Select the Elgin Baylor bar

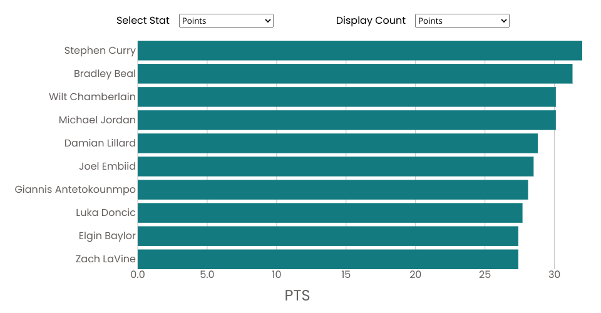[x=327, y=236]
